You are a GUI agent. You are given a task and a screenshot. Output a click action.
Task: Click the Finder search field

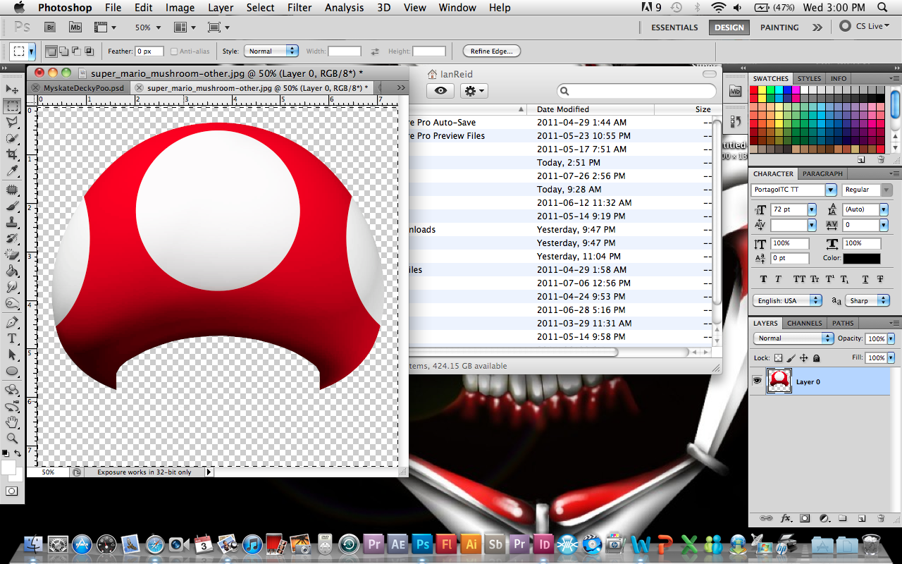(x=636, y=91)
